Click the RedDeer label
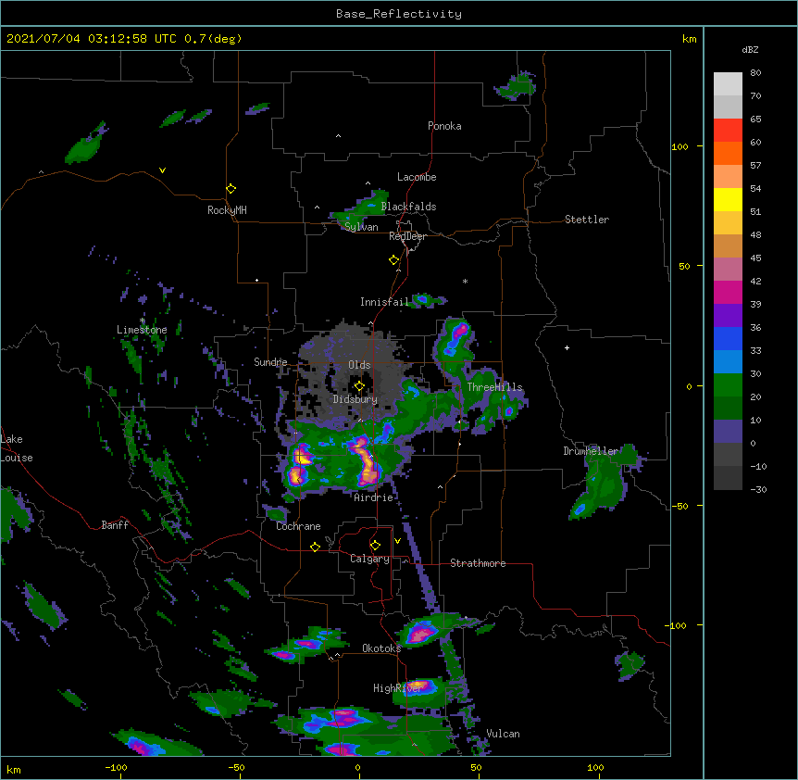 (407, 236)
